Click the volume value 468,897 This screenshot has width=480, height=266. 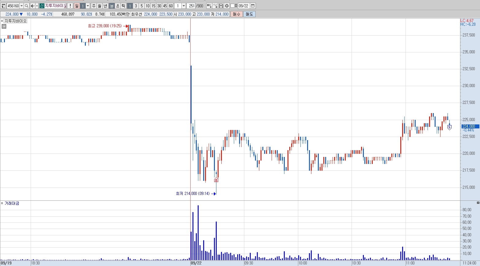click(x=68, y=14)
